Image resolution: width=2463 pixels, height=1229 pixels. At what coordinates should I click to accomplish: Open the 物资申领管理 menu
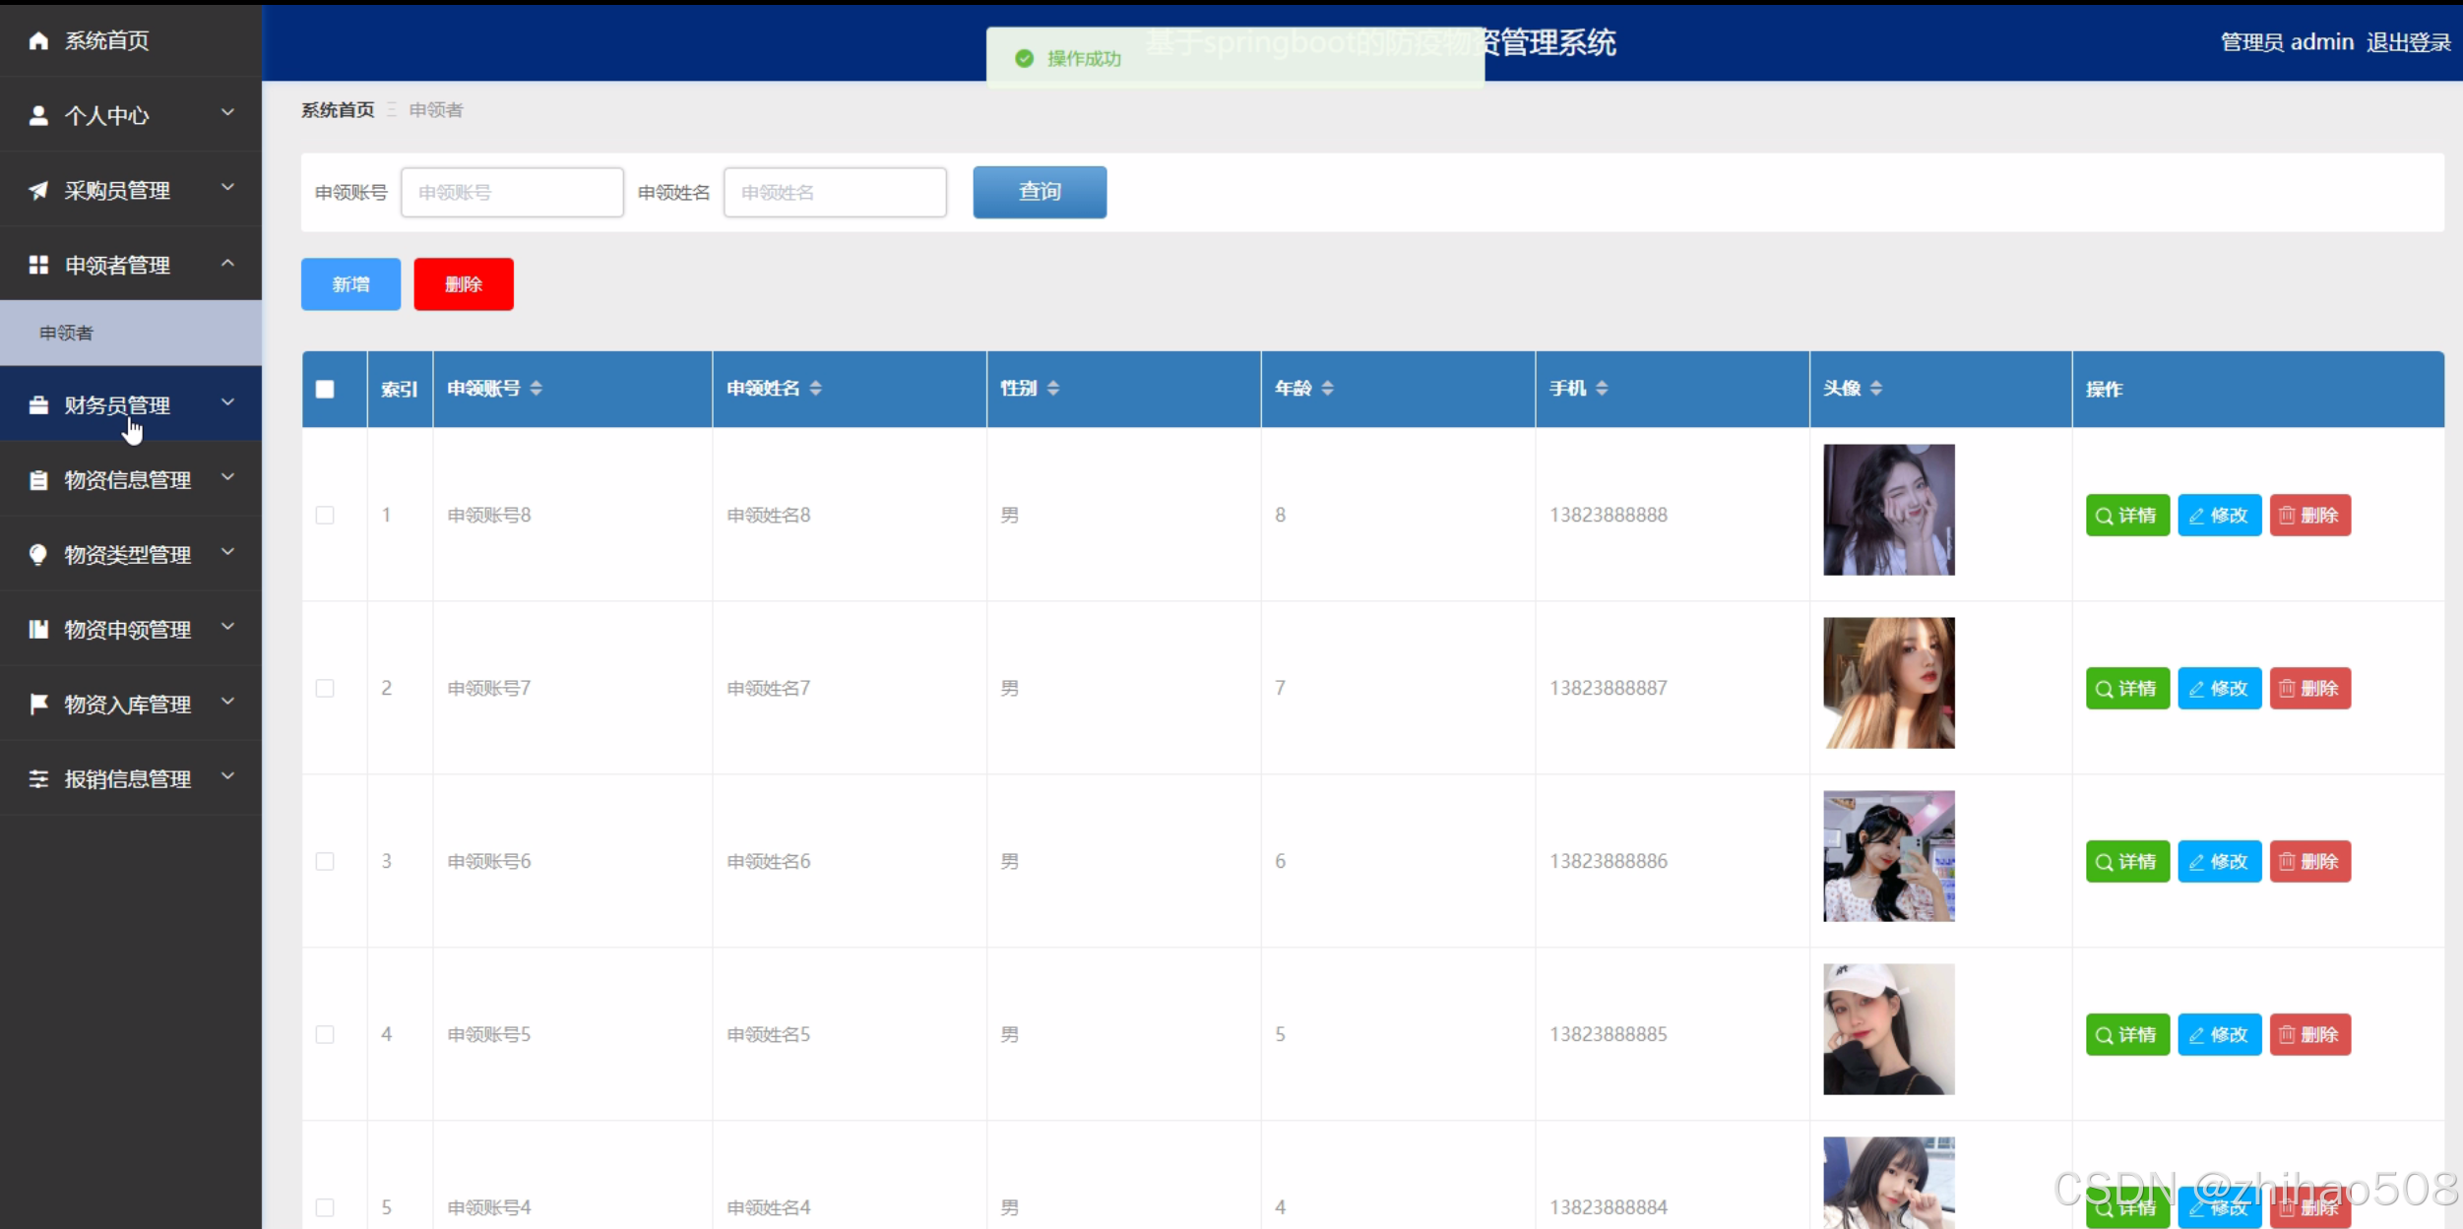pos(127,630)
